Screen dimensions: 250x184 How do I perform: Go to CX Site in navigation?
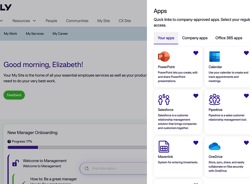(x=125, y=21)
